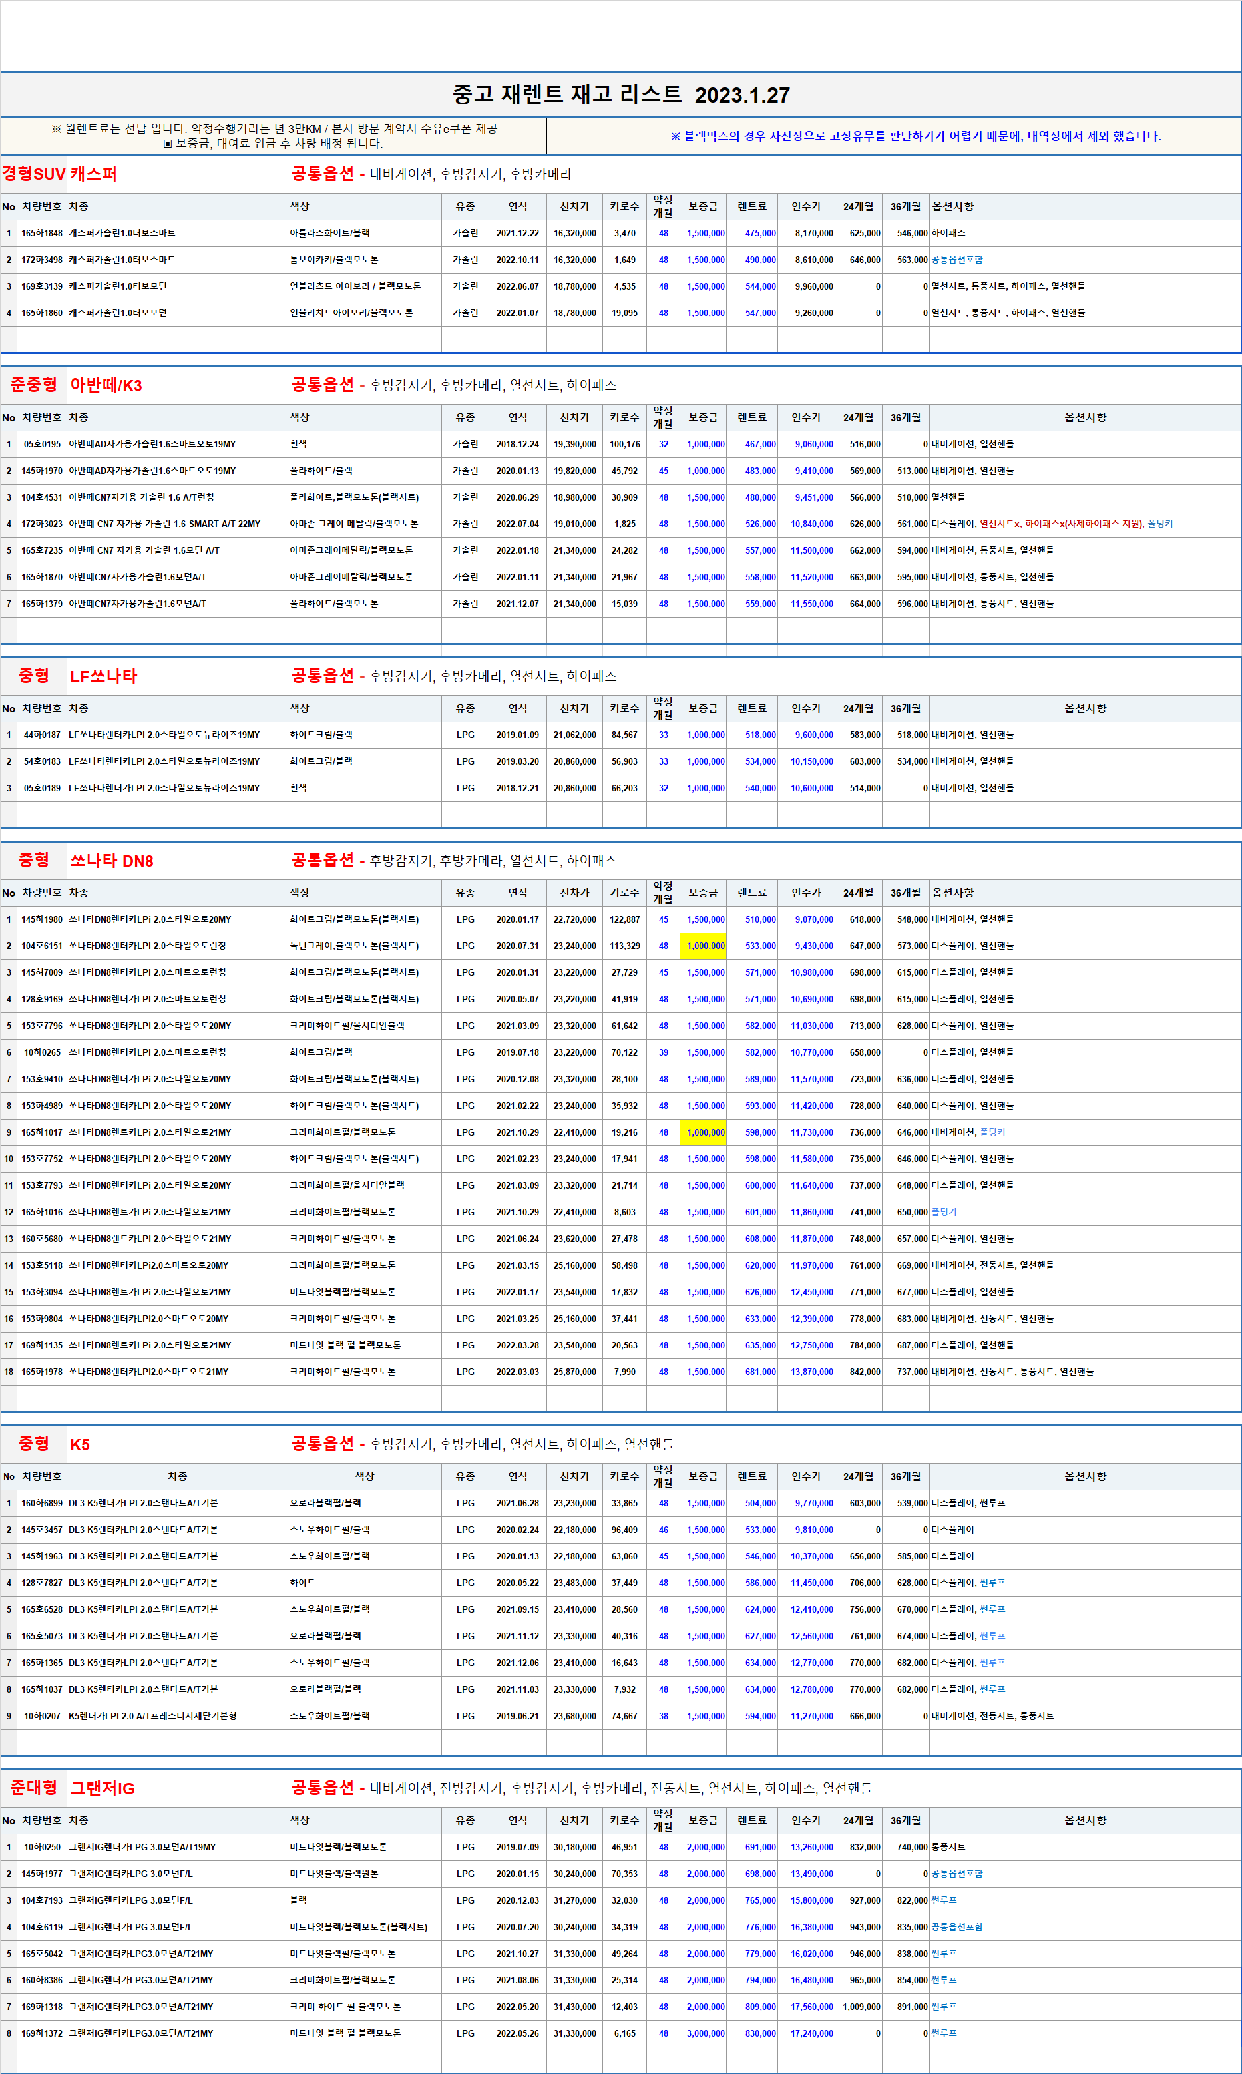Select "썬루프" in the 128호7827 row
Viewport: 1242px width, 2074px height.
pos(992,1583)
